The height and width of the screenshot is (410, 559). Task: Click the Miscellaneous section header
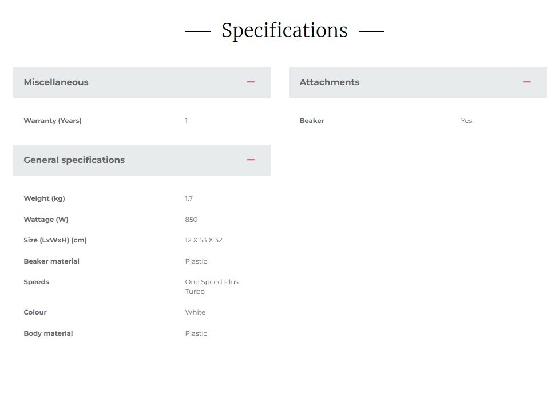pyautogui.click(x=56, y=82)
